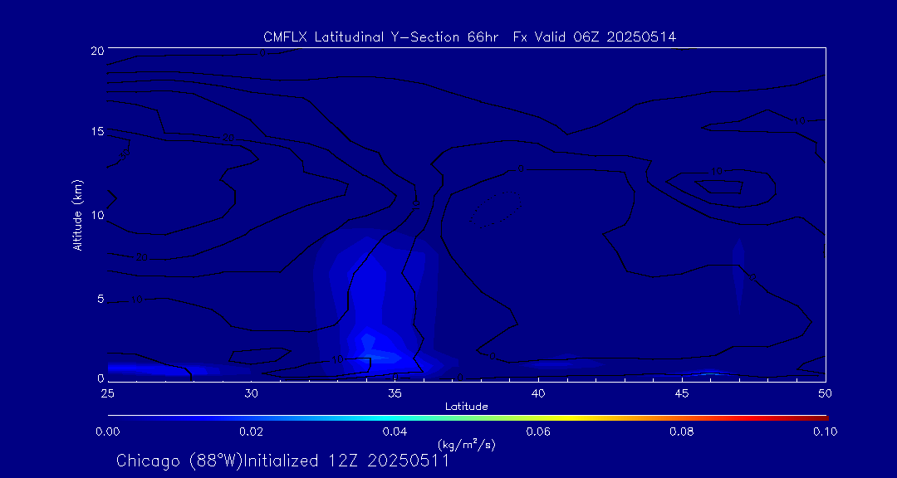Select the "Fx Valid 06Z 20250514" text in the title
Viewport: 897px width, 478px height.
coord(595,37)
